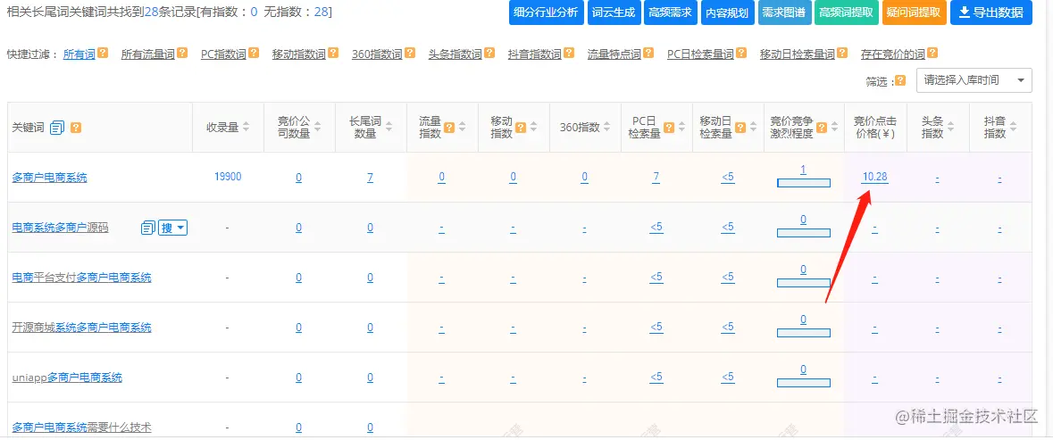Screen dimensions: 1053x440
Task: Click 导出数据 download button
Action: tap(991, 12)
